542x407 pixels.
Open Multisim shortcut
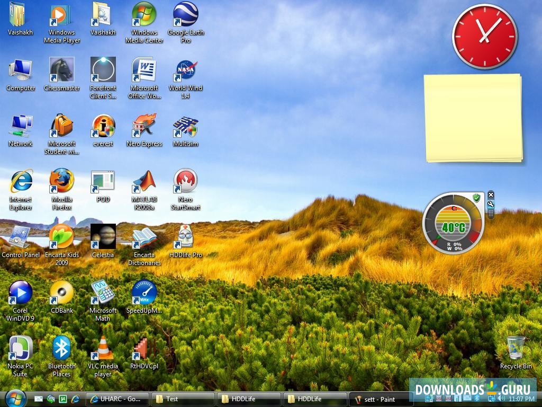(x=186, y=130)
